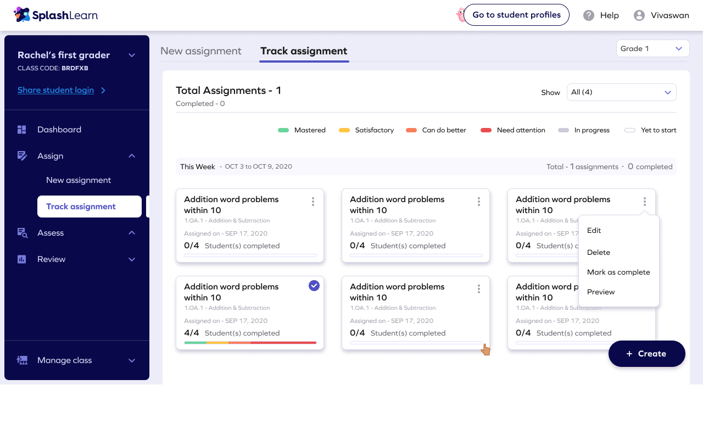Click the Manage class icon in sidebar
The width and height of the screenshot is (703, 435).
[22, 360]
